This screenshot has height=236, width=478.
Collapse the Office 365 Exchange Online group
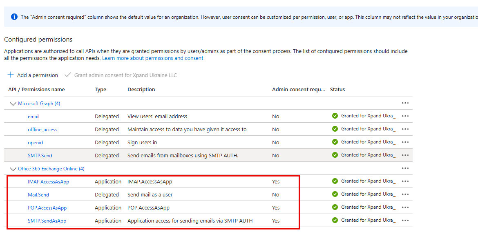pos(13,169)
